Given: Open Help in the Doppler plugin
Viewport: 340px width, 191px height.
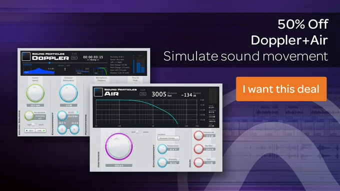Looking at the screenshot, I should (74, 58).
